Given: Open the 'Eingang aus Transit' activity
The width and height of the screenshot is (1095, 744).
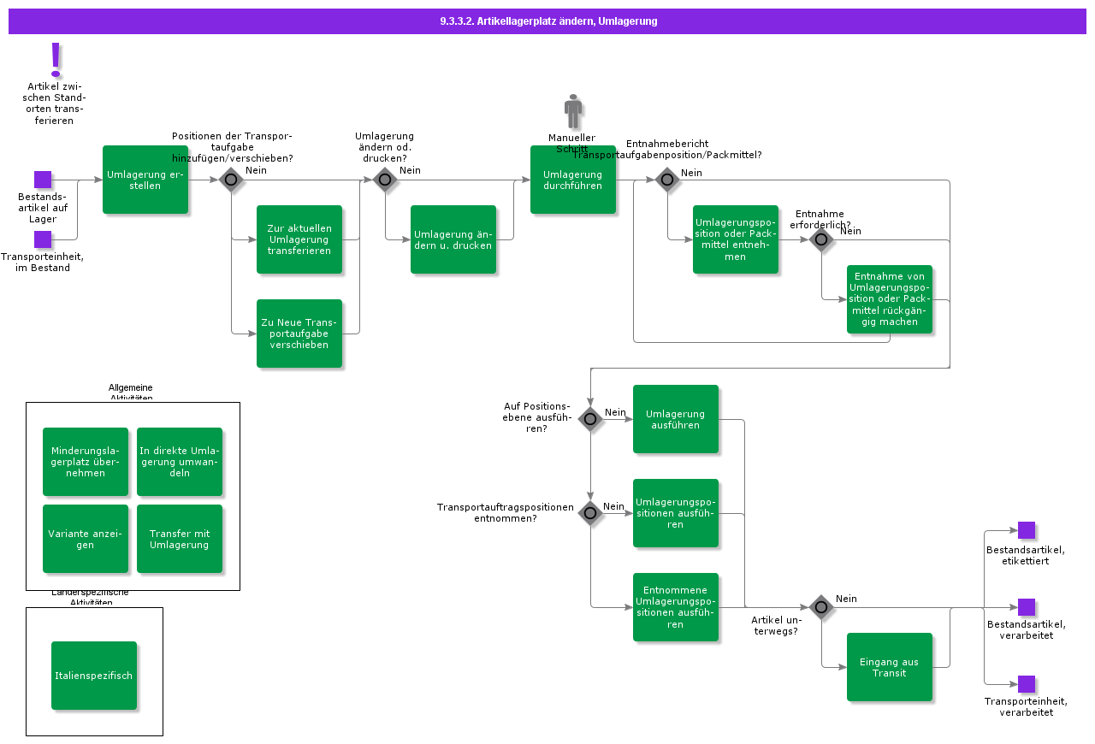Looking at the screenshot, I should tap(890, 667).
